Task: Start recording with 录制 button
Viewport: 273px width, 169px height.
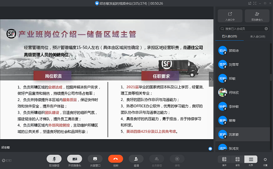Action: point(177,159)
